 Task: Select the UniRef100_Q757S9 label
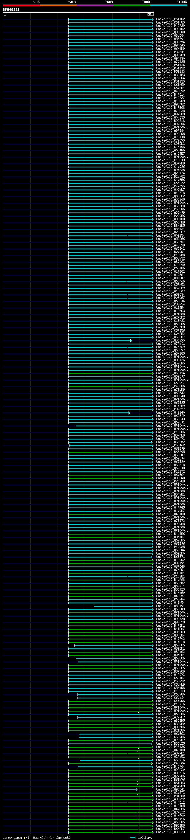(170, 347)
